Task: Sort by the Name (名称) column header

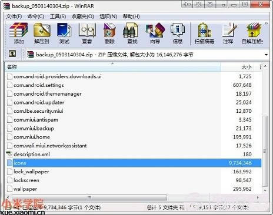Action: 113,67
